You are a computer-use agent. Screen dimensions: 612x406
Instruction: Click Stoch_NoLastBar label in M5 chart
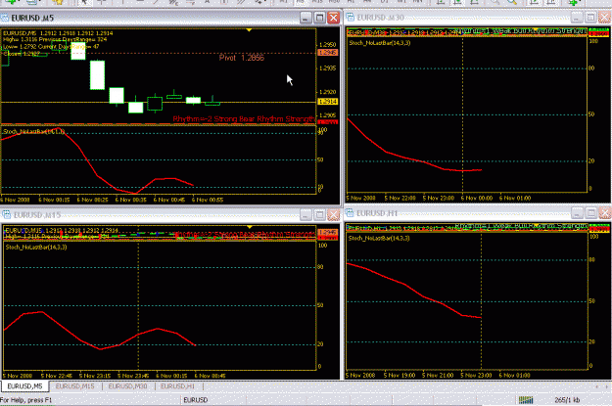tap(33, 131)
